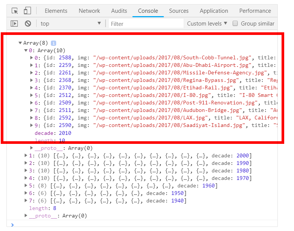Click the Etihad-Rail.jpg image path
Viewport: 294px width, 231px height.
[x=163, y=88]
